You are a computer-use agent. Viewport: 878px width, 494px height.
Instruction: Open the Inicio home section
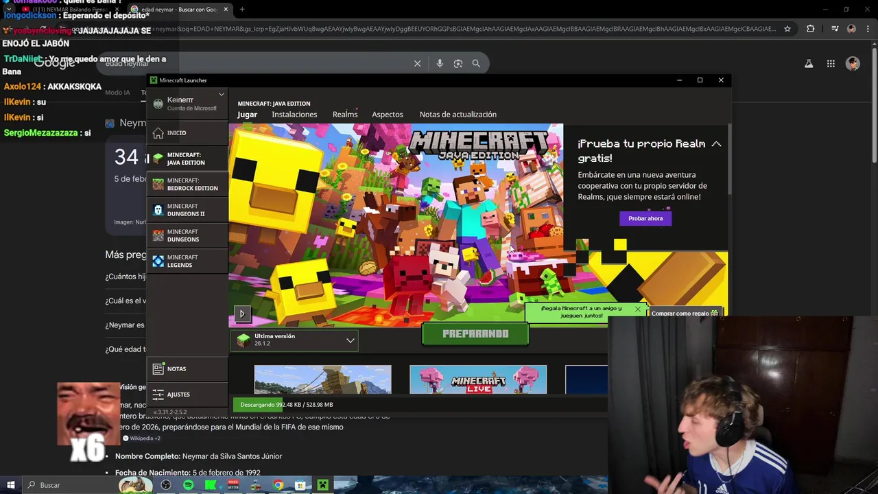187,133
